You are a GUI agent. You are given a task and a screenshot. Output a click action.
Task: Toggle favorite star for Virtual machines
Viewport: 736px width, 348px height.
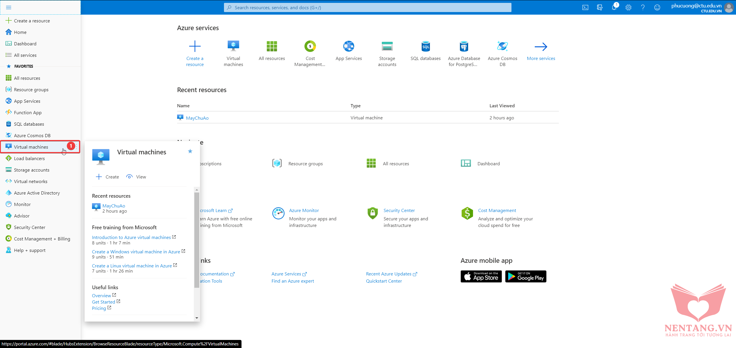[x=190, y=151]
